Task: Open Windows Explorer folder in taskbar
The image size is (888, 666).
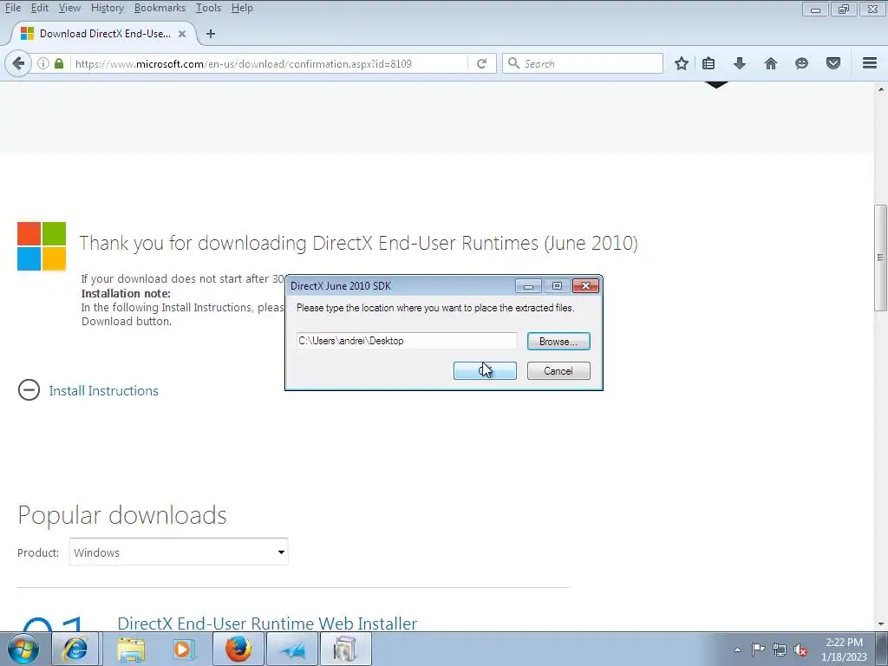Action: 131,649
